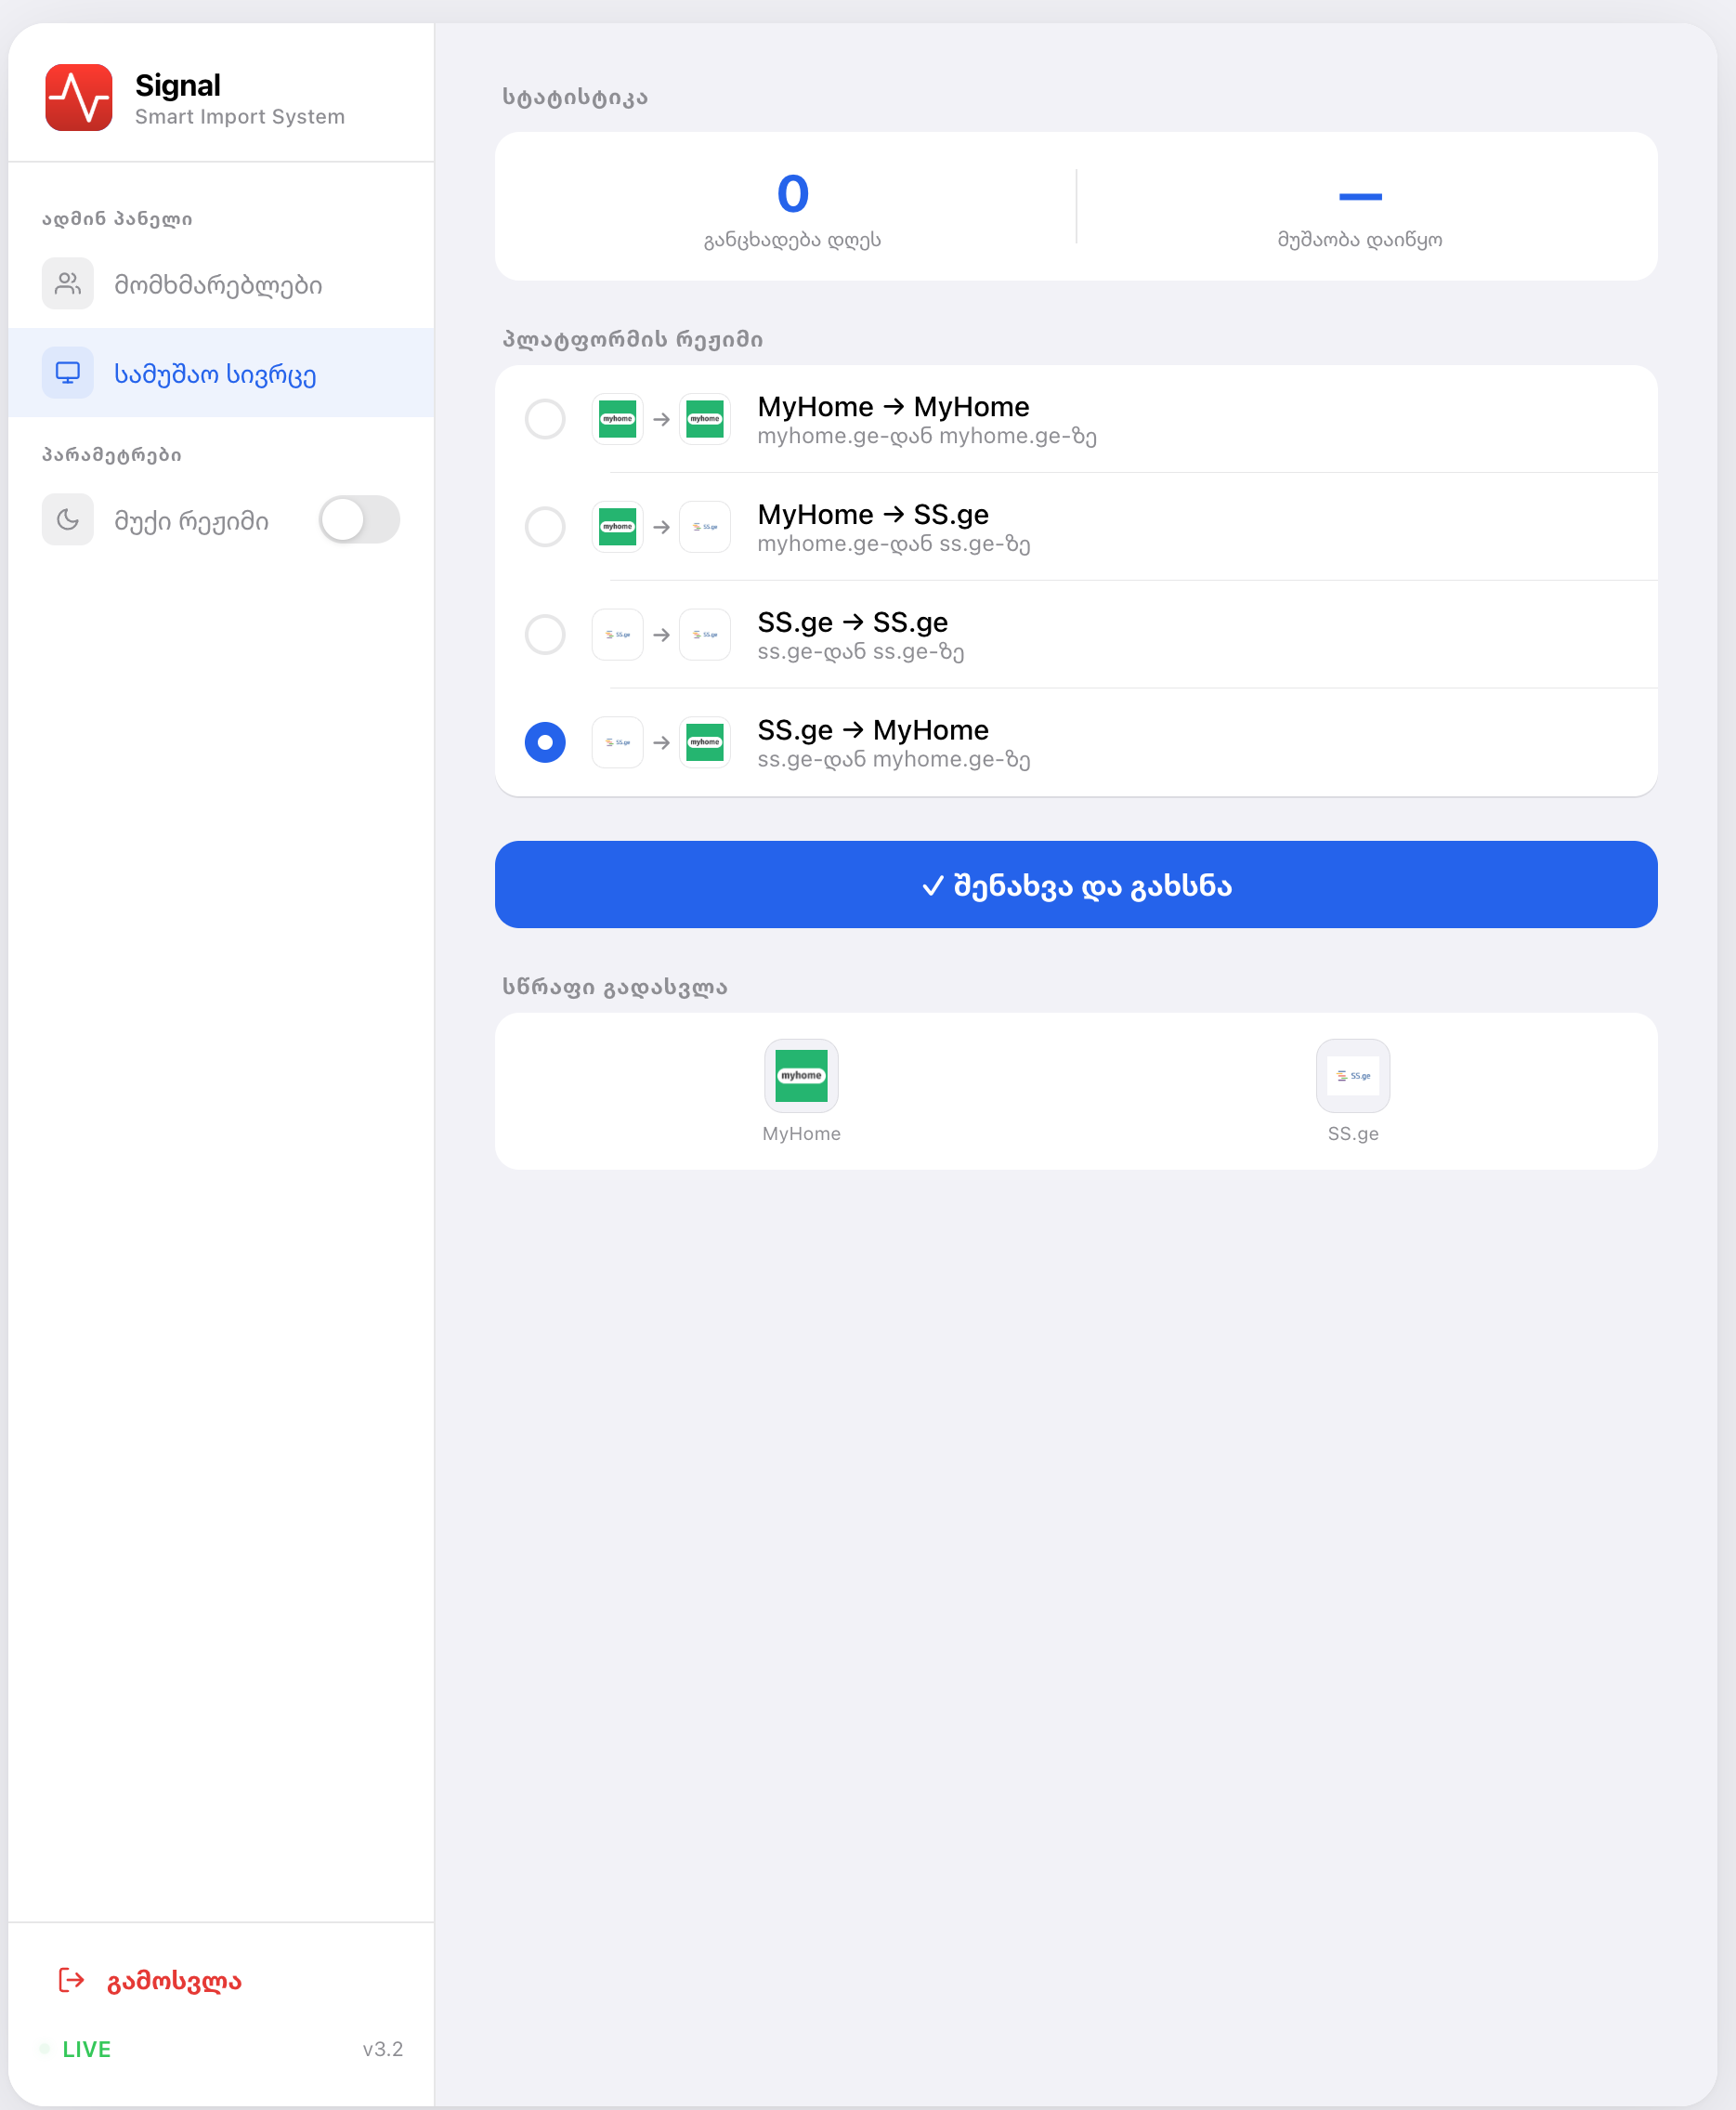Click the v3.2 version label

pyautogui.click(x=383, y=2049)
